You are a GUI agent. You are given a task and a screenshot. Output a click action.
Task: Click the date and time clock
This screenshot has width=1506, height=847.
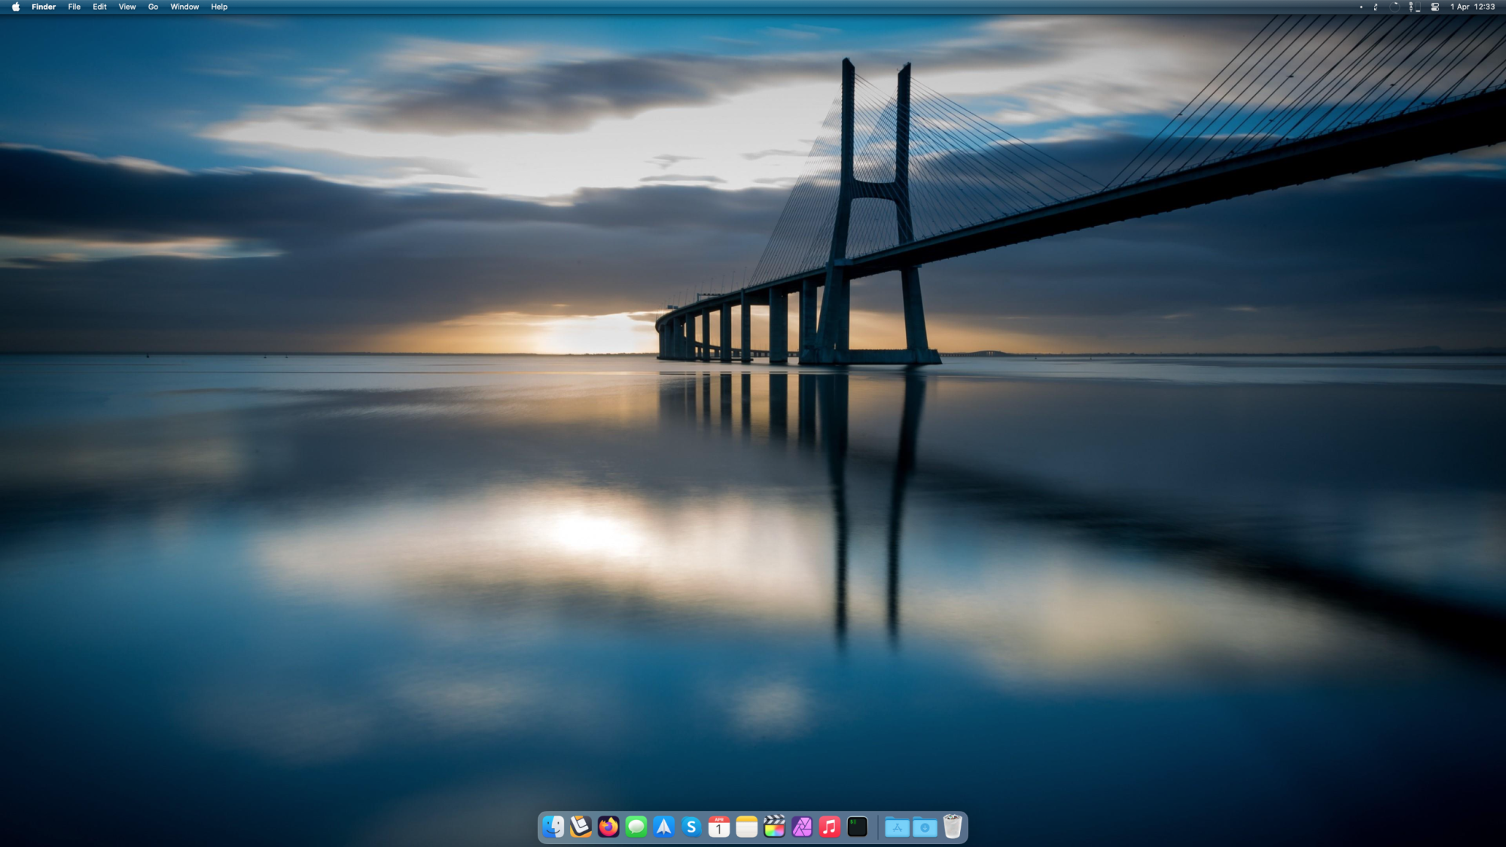click(1472, 7)
